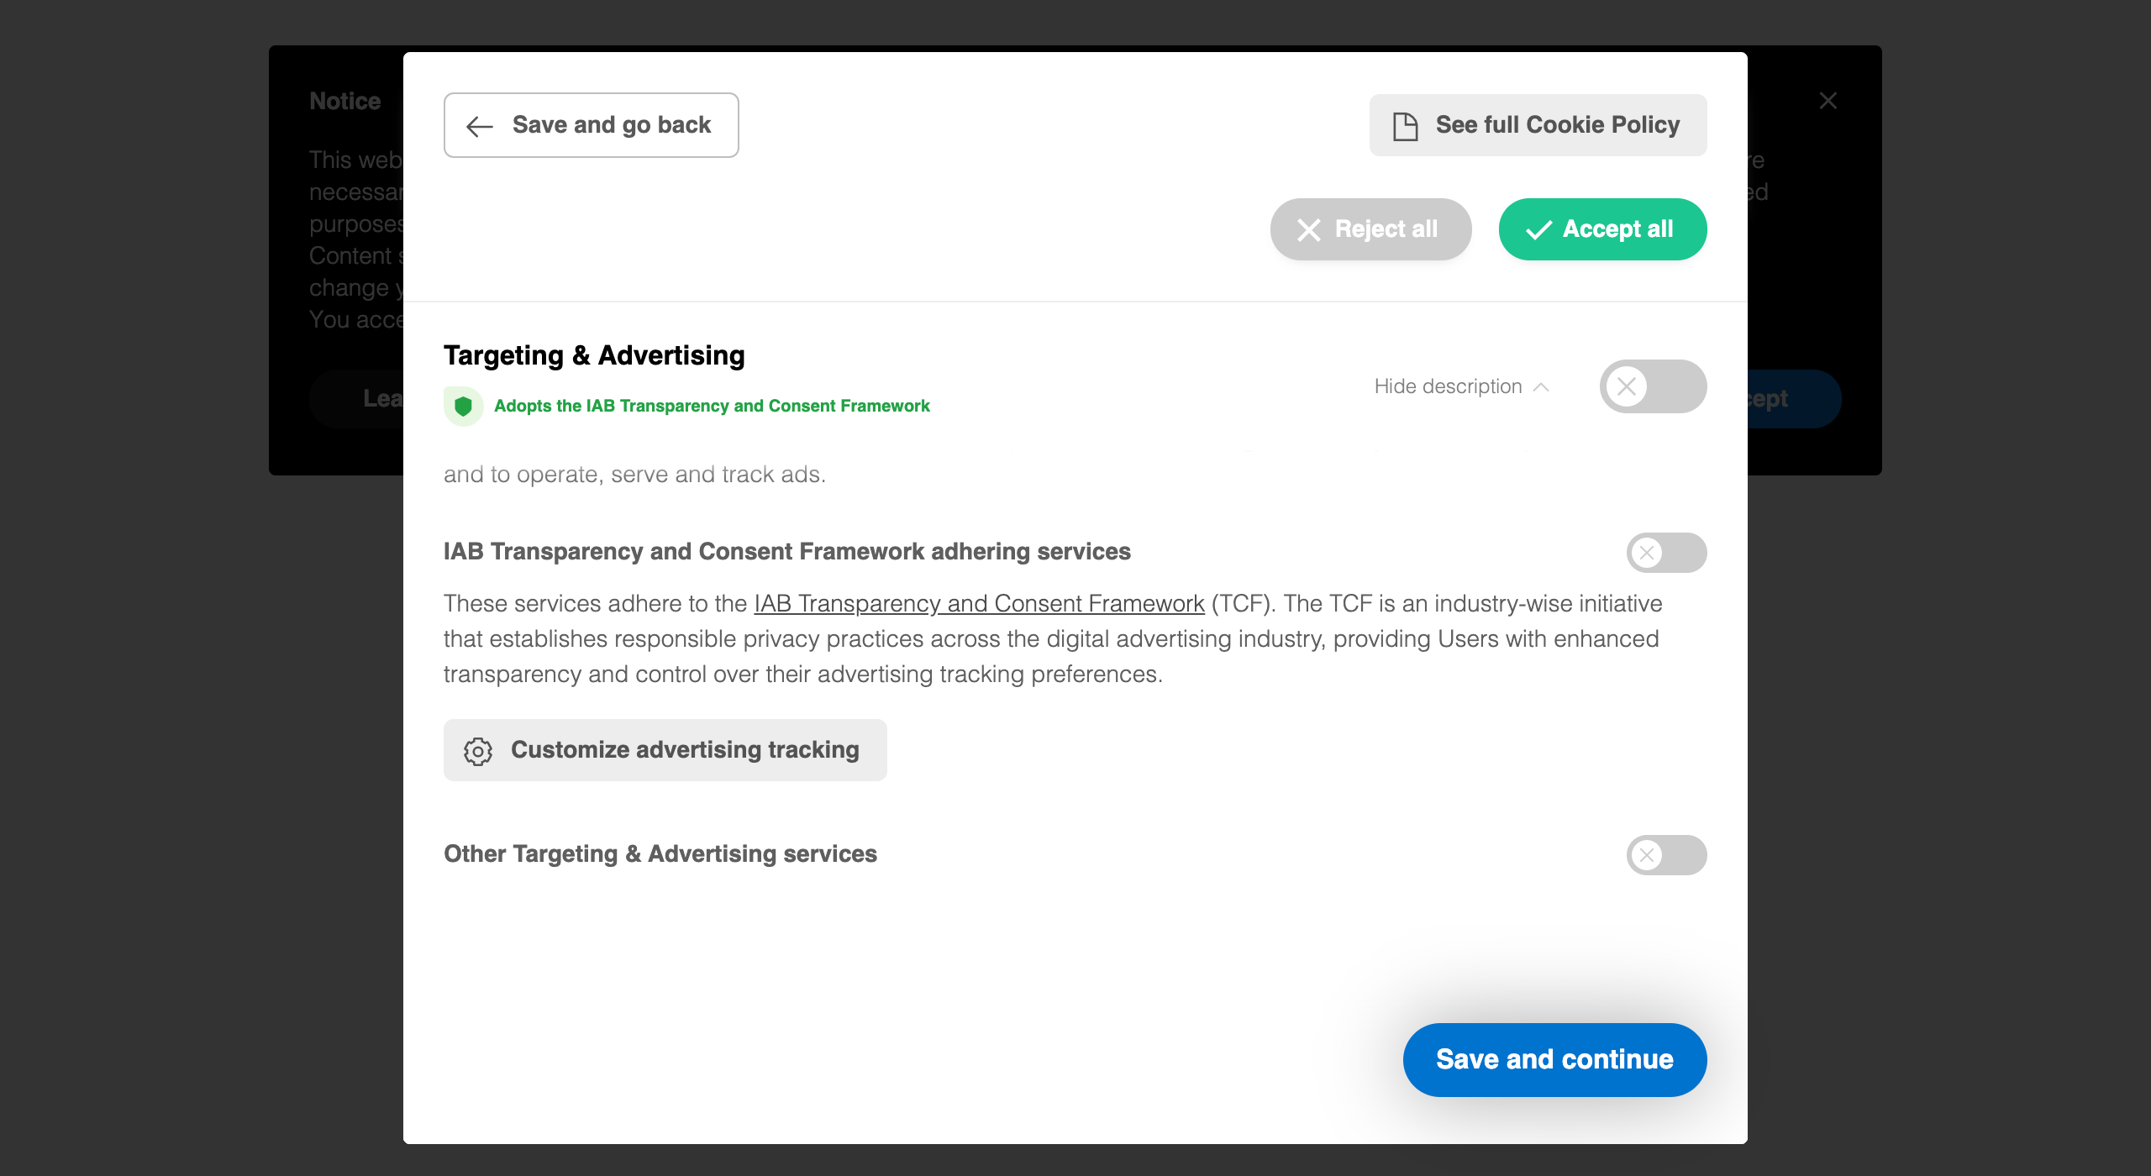Screen dimensions: 2151x1176
Task: Turn on the Other Targeting & Advertising services toggle
Action: (x=1665, y=855)
